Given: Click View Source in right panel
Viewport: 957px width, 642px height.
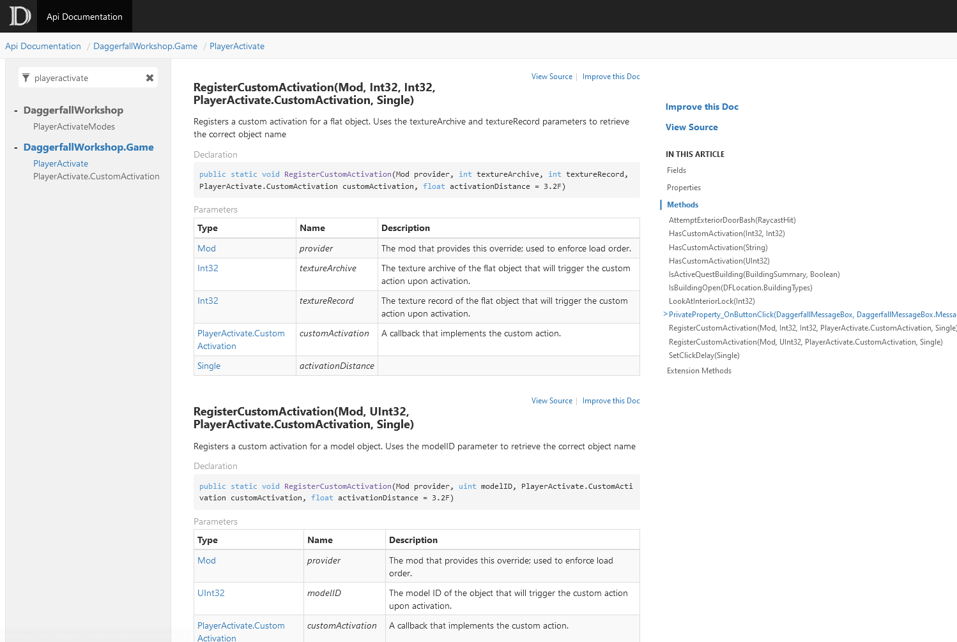Looking at the screenshot, I should (692, 127).
